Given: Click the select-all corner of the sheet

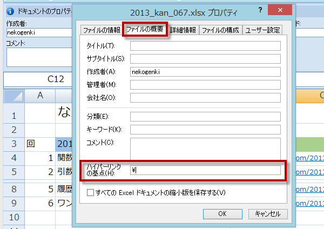Looking at the screenshot, I should [14, 96].
